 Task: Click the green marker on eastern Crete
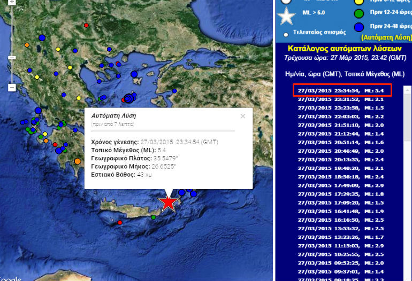pos(154,217)
